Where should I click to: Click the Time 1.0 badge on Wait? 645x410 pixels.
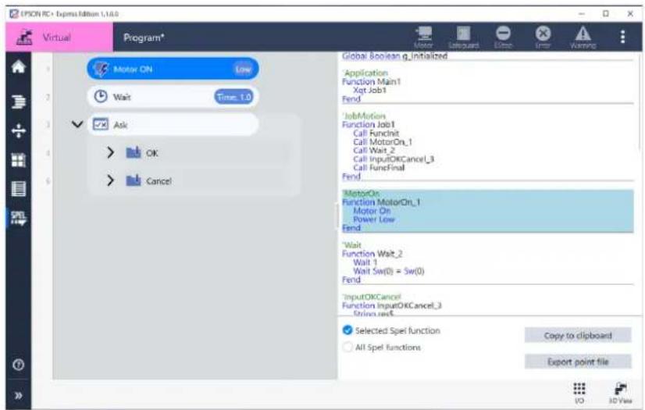click(x=233, y=97)
